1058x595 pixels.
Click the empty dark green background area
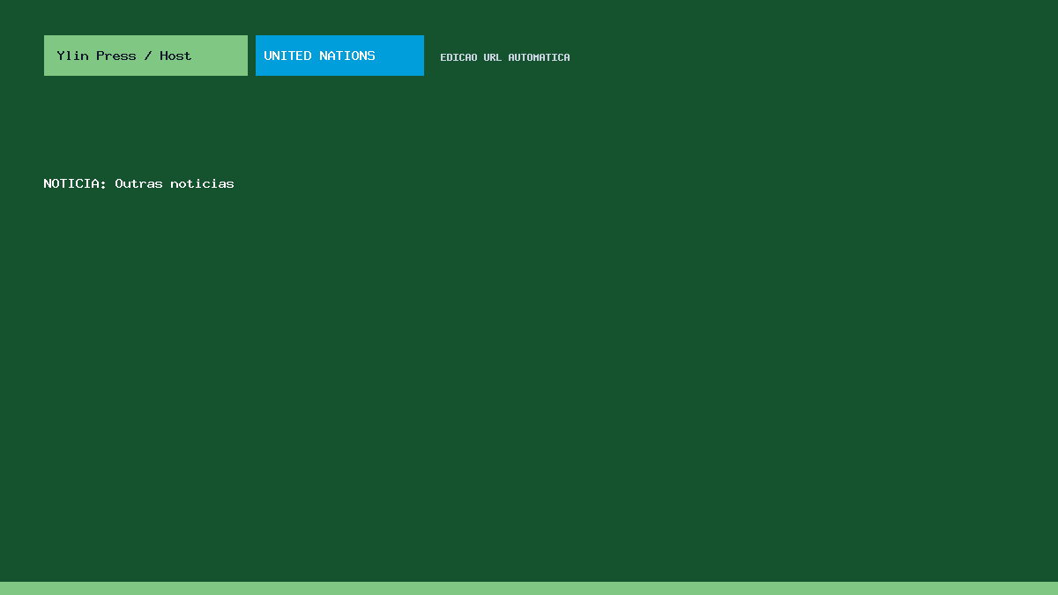click(x=617, y=370)
